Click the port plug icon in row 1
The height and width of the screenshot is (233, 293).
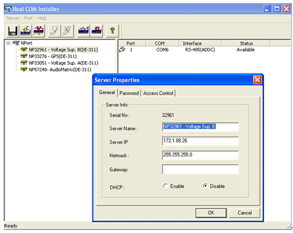122,49
